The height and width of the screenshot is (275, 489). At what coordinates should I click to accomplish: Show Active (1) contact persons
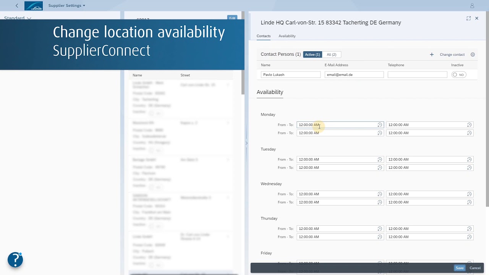(x=313, y=55)
